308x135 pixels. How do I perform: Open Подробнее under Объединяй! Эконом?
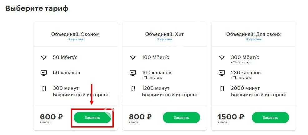(76, 40)
